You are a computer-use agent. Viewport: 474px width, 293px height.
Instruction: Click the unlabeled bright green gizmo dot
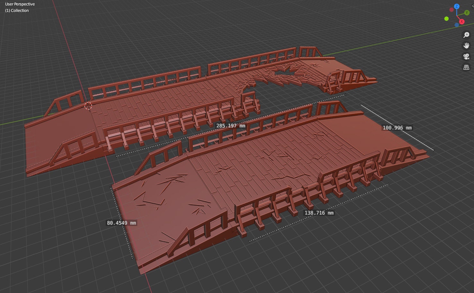446,19
